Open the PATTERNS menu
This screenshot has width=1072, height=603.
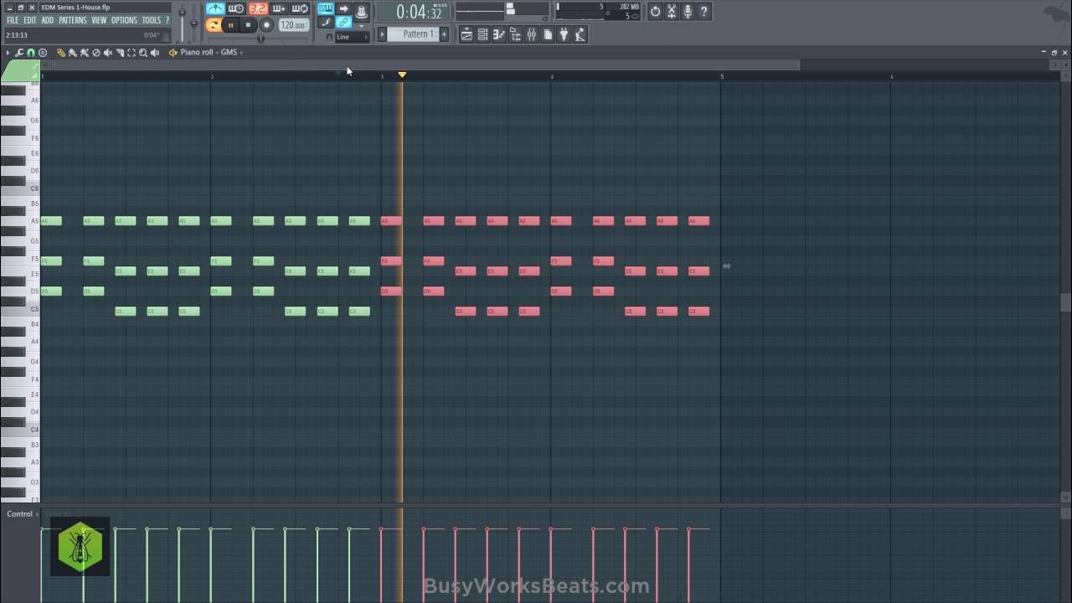73,20
